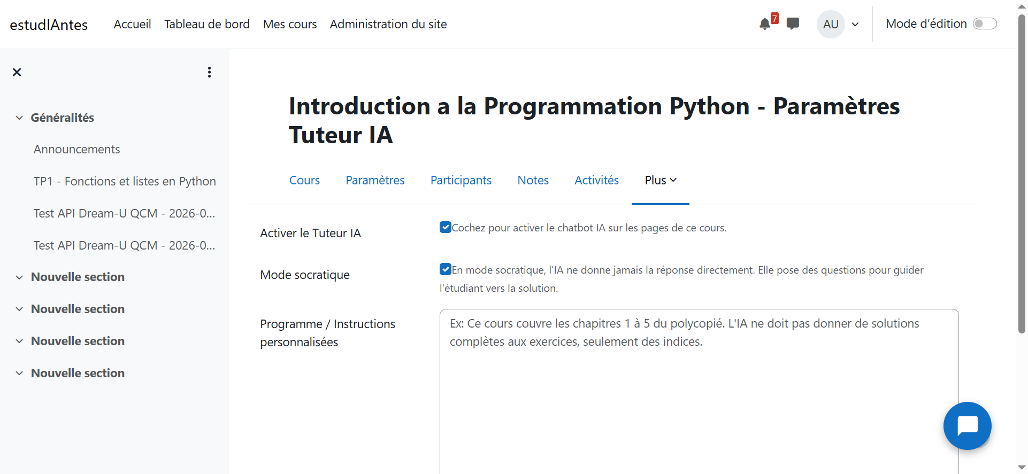The image size is (1028, 474).
Task: Switch to the Activités tab
Action: click(596, 181)
